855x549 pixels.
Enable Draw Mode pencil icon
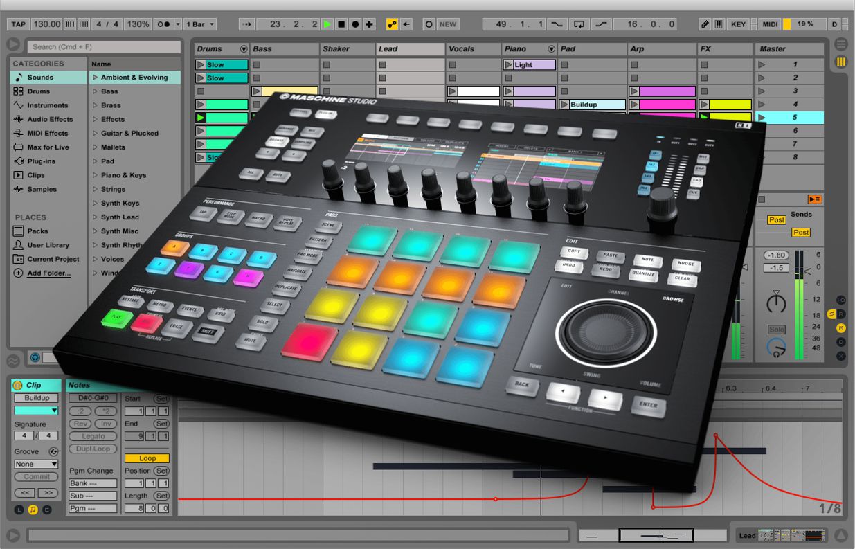tap(705, 24)
